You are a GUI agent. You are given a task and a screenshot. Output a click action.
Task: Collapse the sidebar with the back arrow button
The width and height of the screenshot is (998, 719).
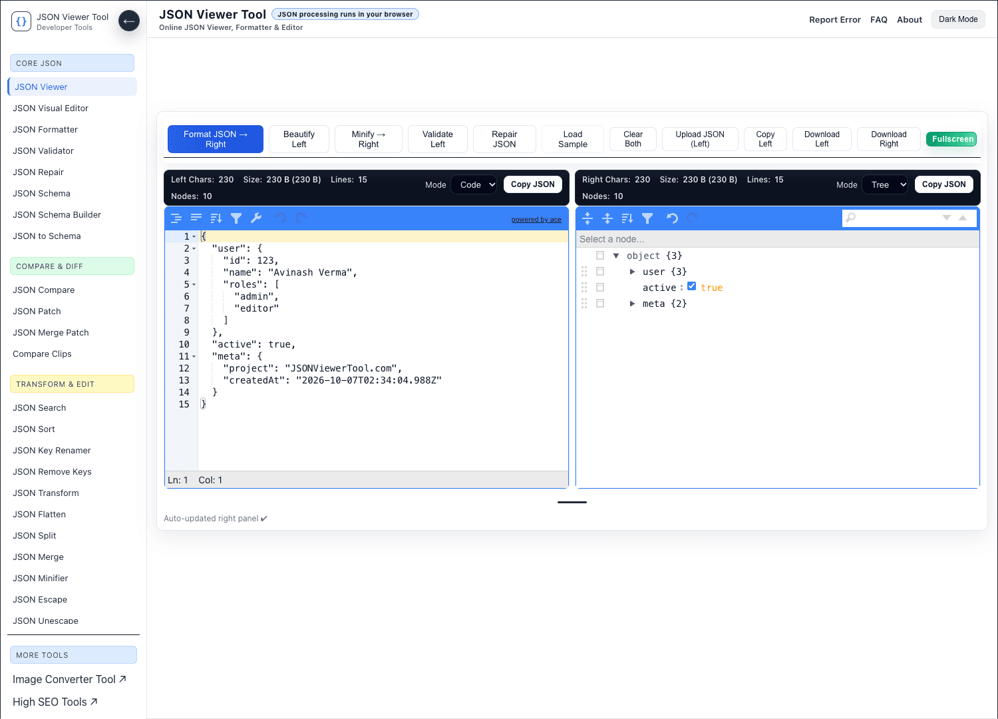pos(129,21)
